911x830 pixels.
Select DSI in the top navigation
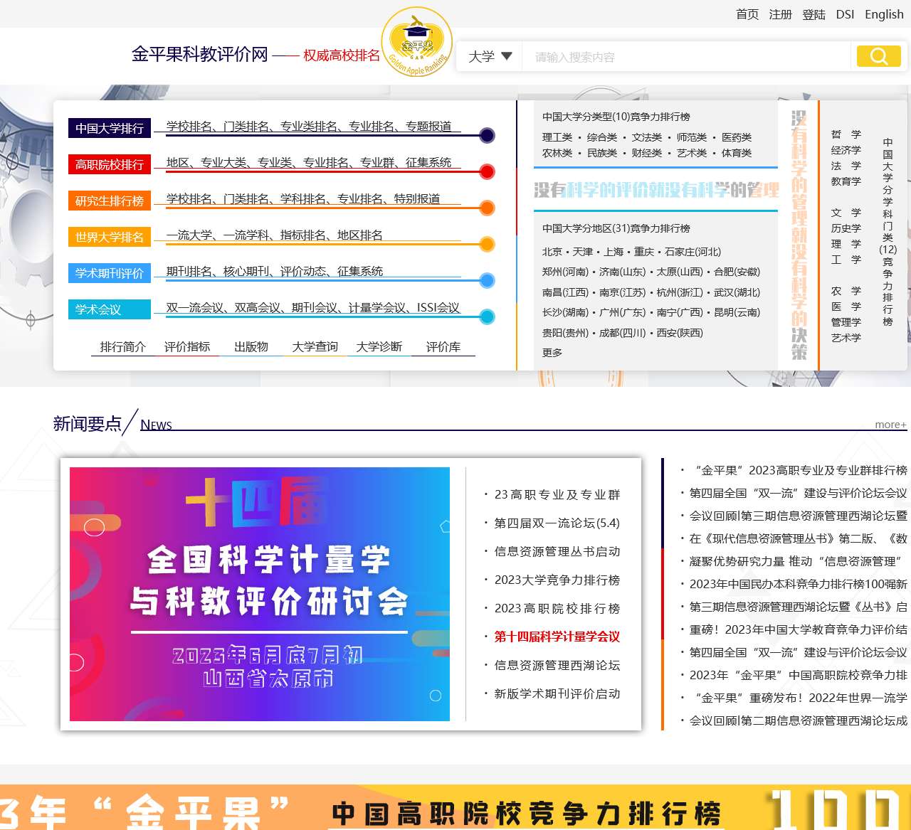point(846,14)
